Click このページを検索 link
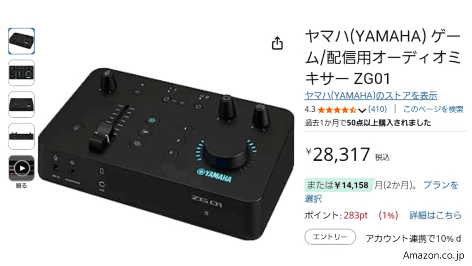This screenshot has height=266, width=472. pyautogui.click(x=433, y=109)
